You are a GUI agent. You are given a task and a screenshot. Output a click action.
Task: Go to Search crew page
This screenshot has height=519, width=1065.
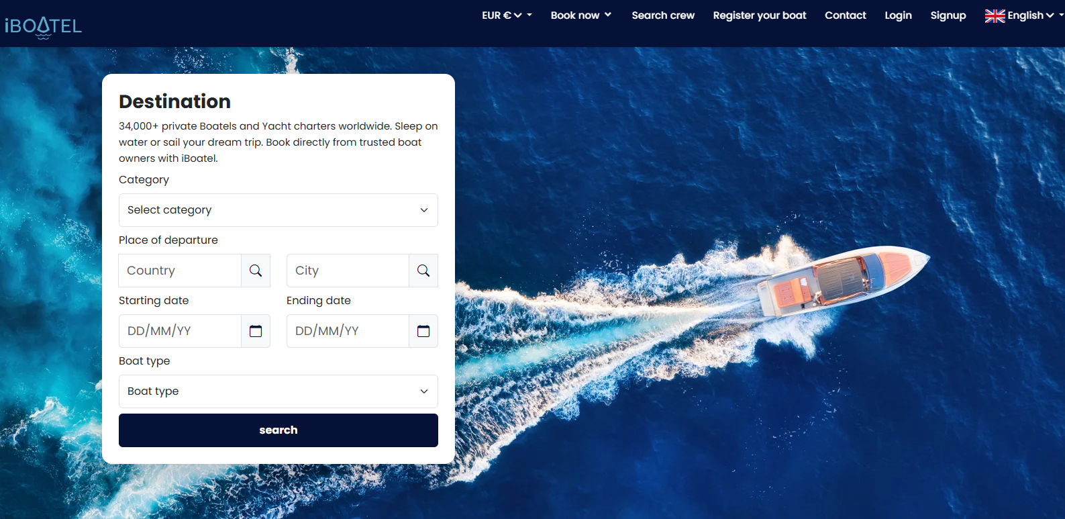pos(663,15)
